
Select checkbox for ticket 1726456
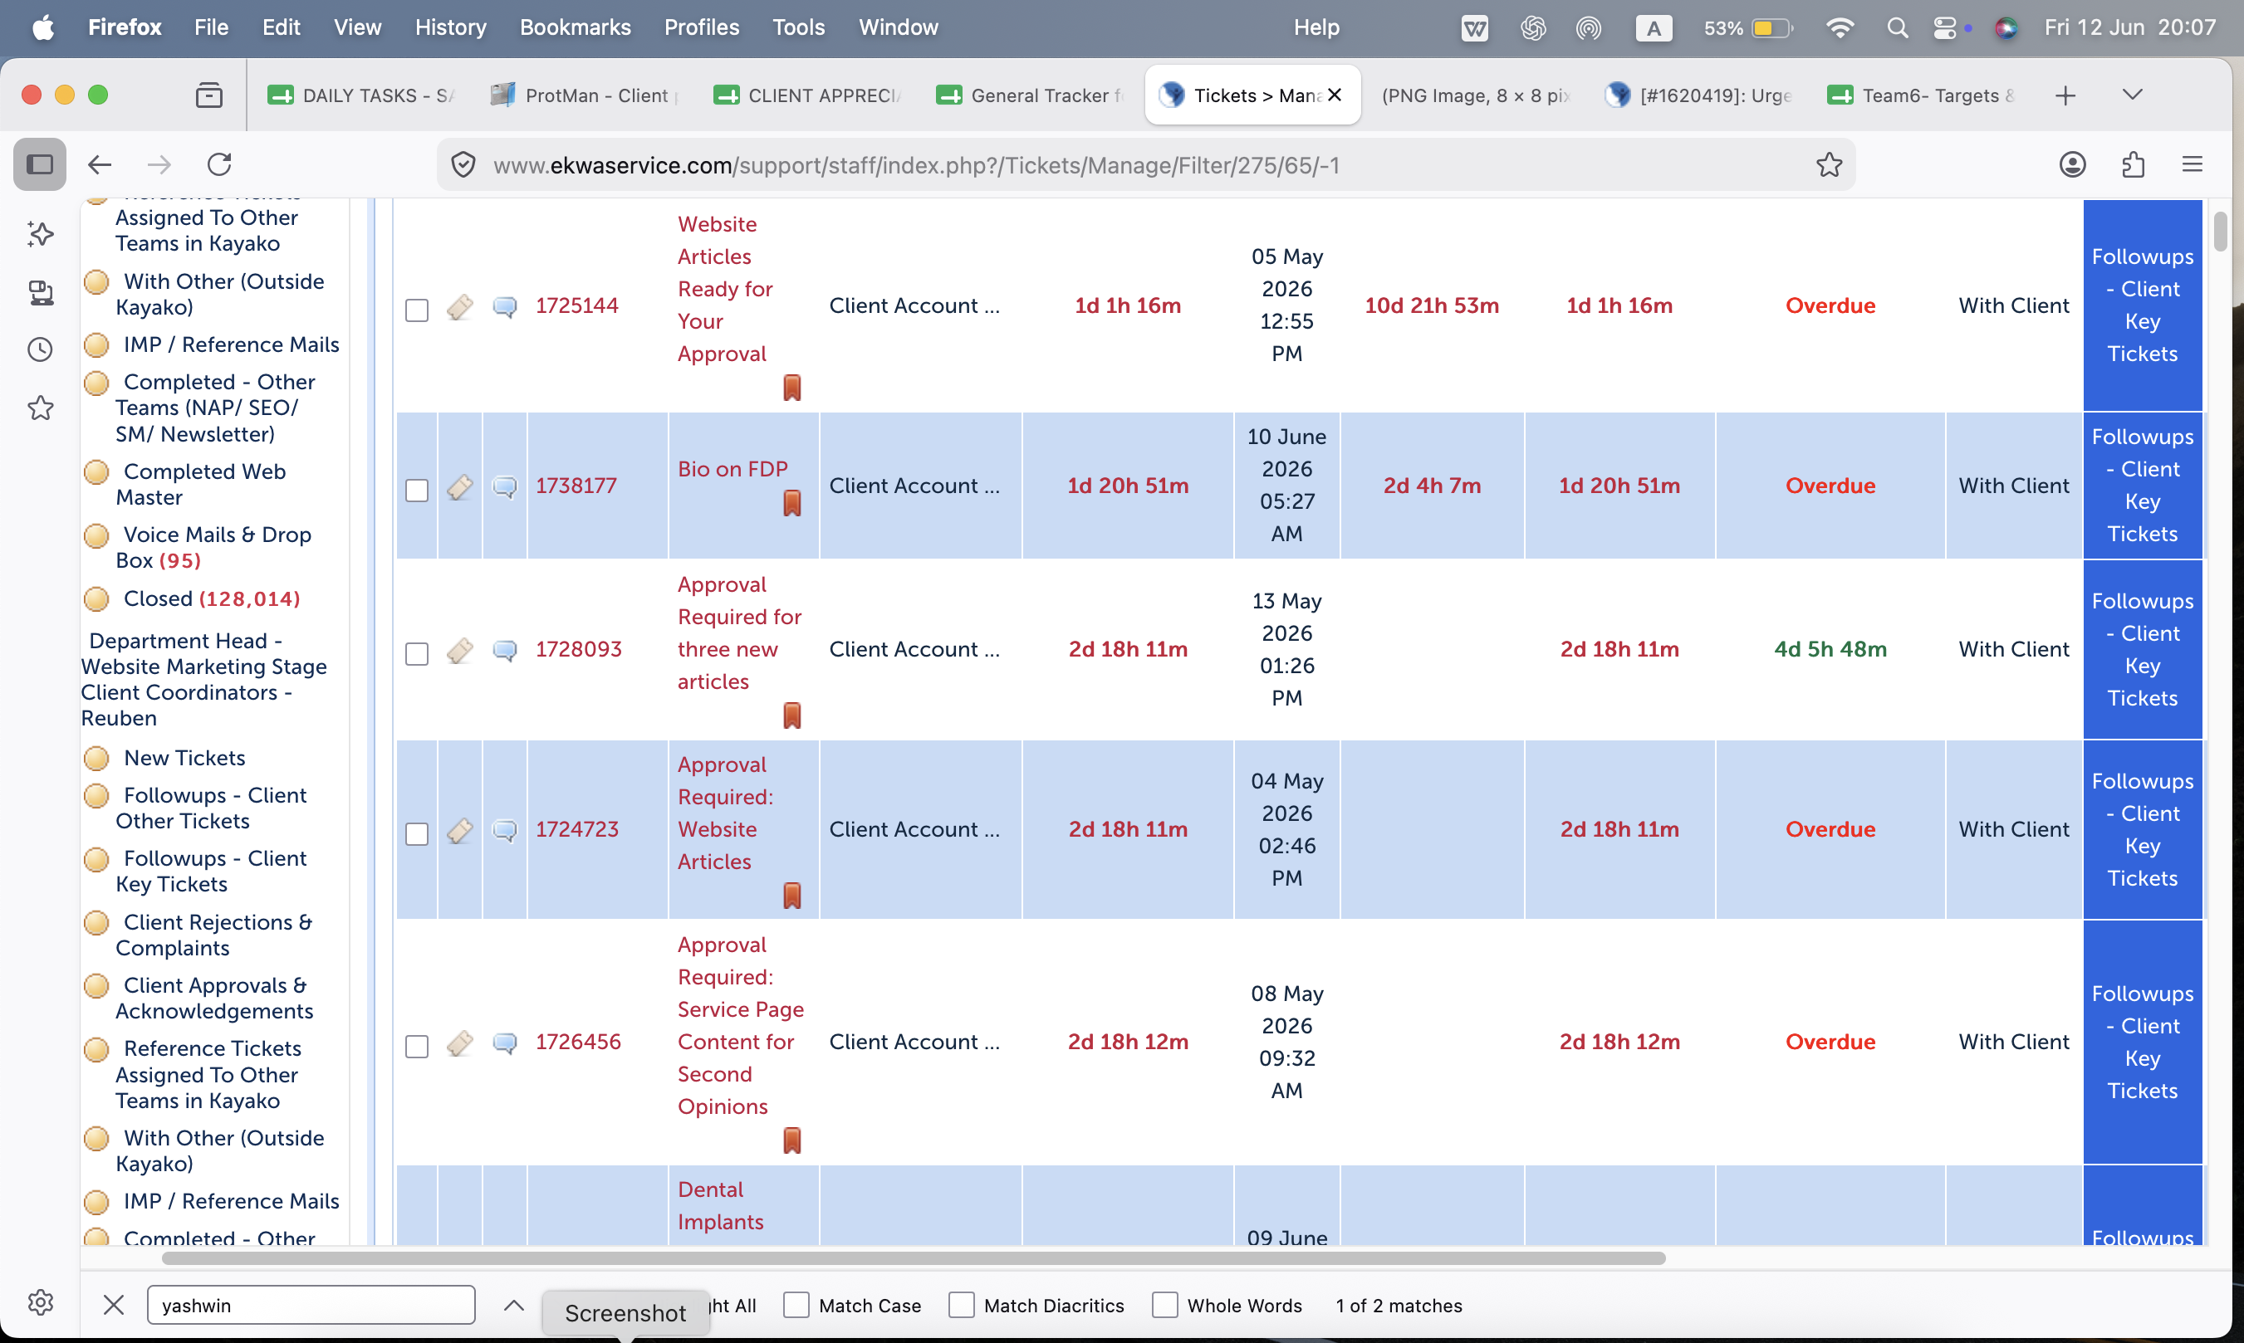click(416, 1047)
